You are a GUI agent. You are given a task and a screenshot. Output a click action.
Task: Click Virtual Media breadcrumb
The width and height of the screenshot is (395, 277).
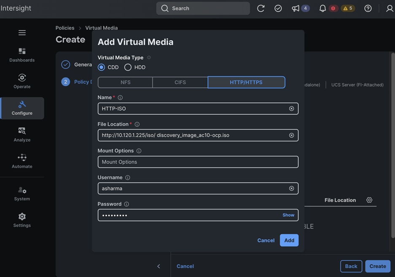[101, 28]
